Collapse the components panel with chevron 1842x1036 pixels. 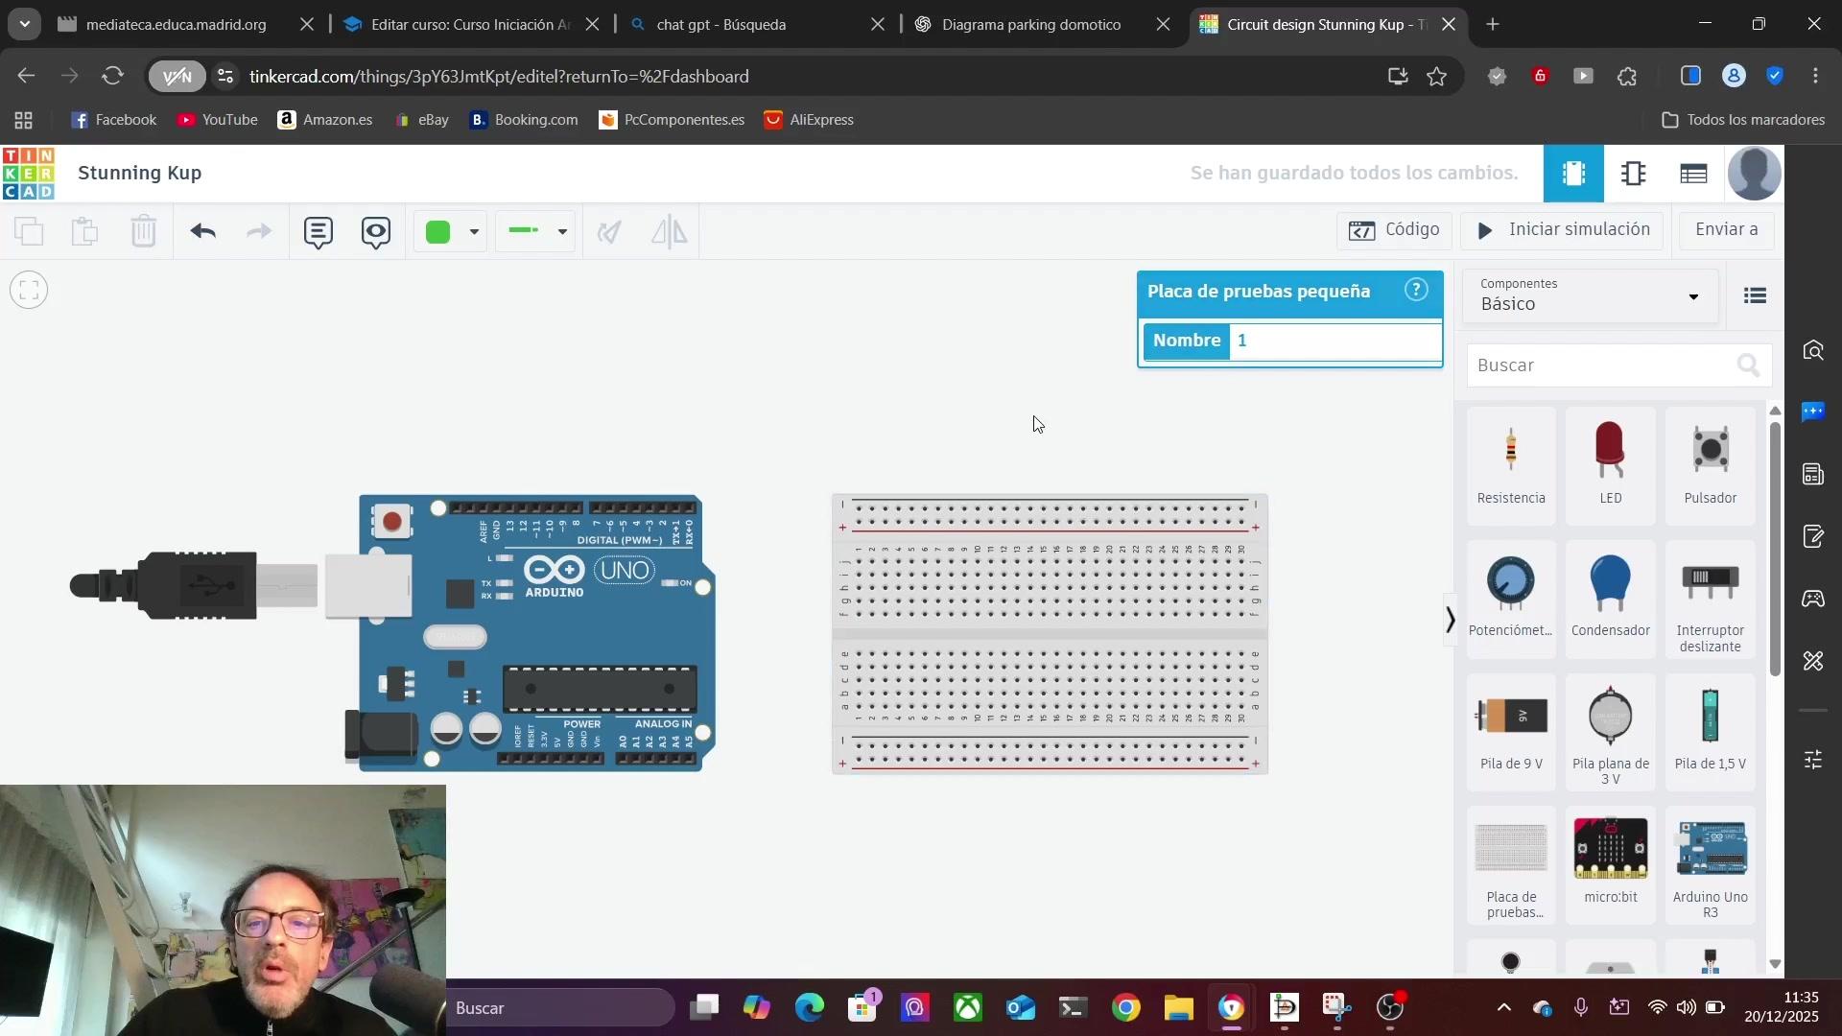click(1451, 620)
